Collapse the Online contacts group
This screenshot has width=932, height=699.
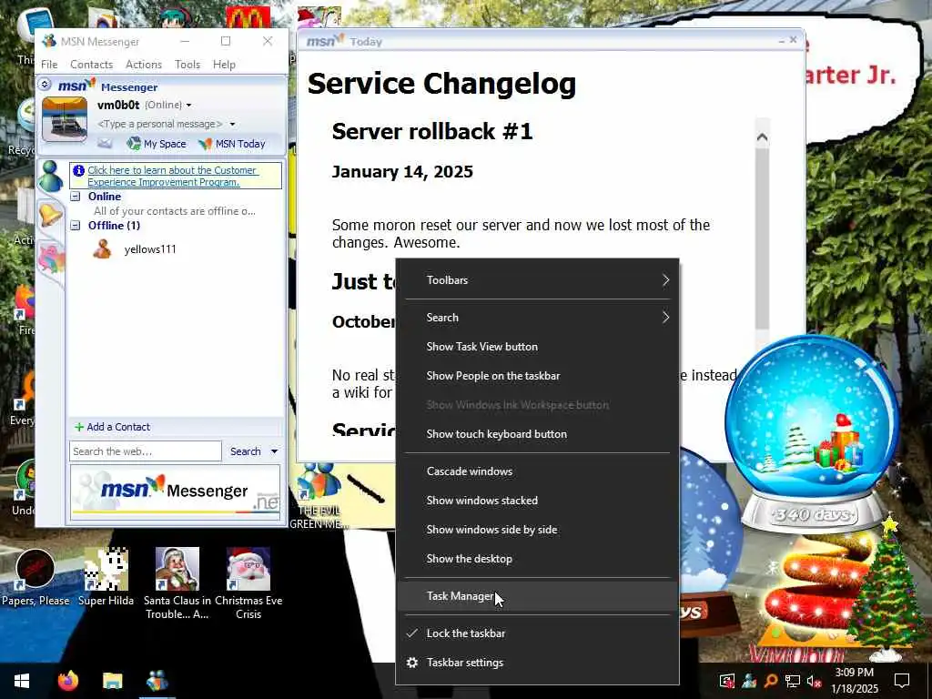(x=76, y=197)
